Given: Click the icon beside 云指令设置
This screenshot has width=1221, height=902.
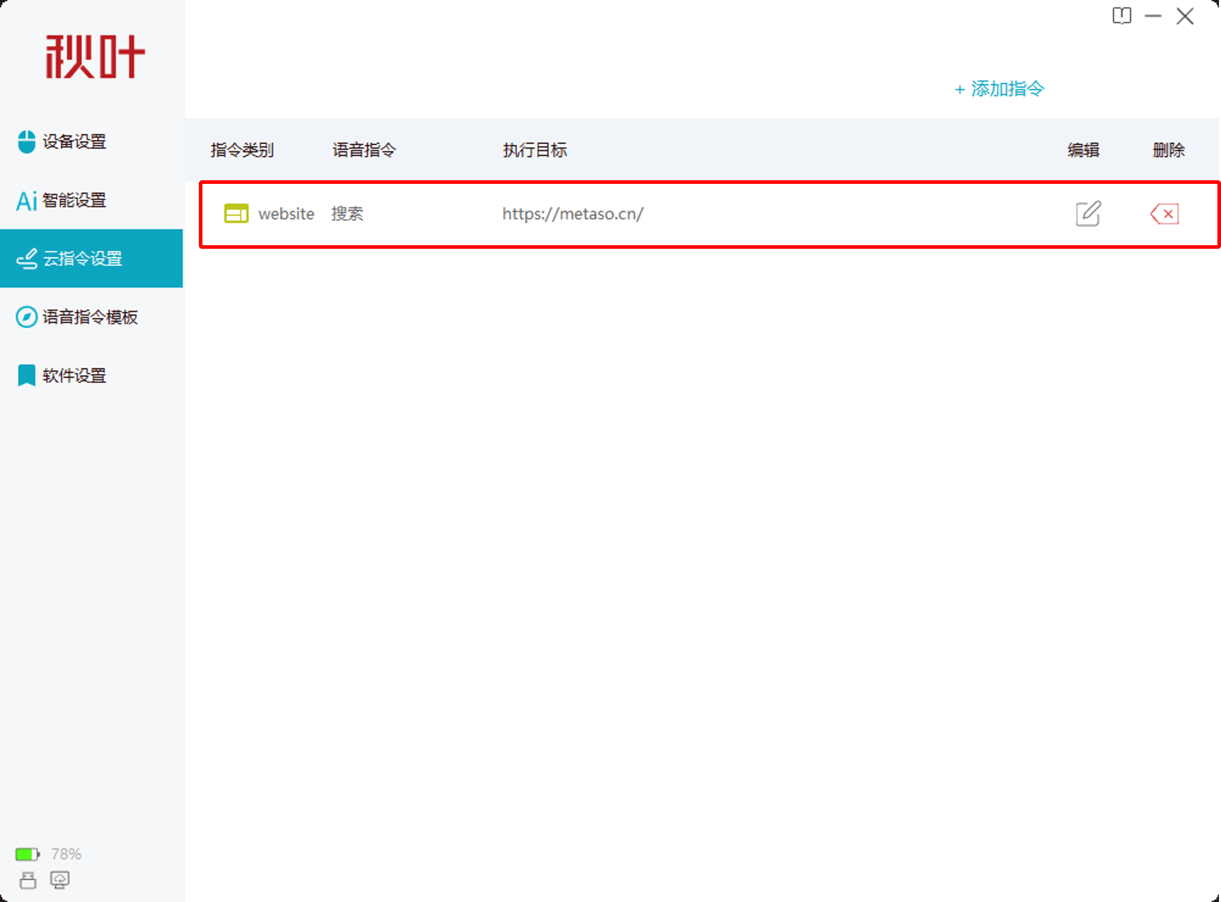Looking at the screenshot, I should [26, 259].
